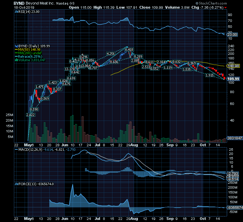Click the -2.793 MACD histogram axis tag
Image resolution: width=243 pixels, height=222 pixels.
pos(233,174)
